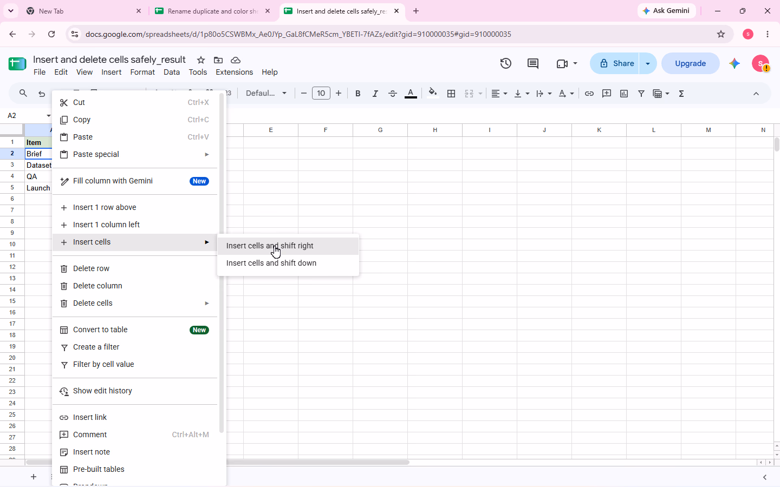This screenshot has height=487, width=780.
Task: Check the cloud save status icon
Action: tap(236, 60)
